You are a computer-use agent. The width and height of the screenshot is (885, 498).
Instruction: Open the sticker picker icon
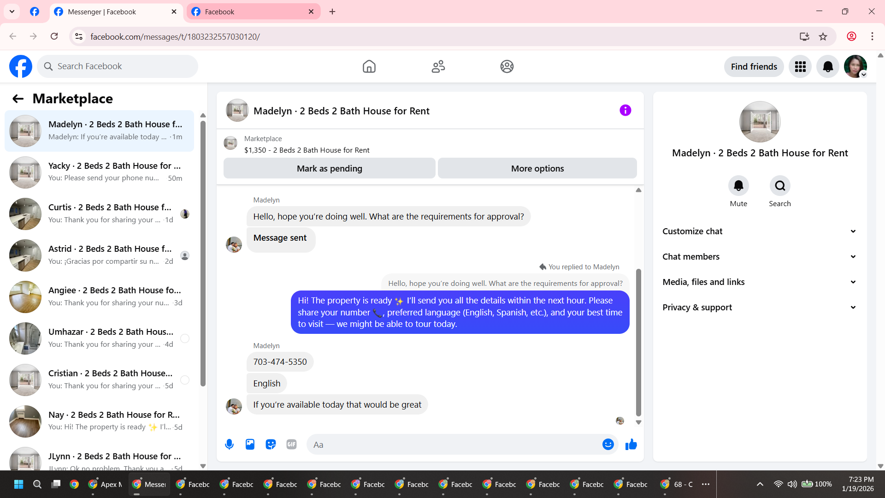[271, 445]
